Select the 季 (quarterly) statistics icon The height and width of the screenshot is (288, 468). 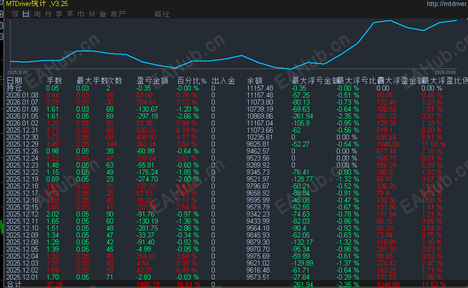coord(59,14)
